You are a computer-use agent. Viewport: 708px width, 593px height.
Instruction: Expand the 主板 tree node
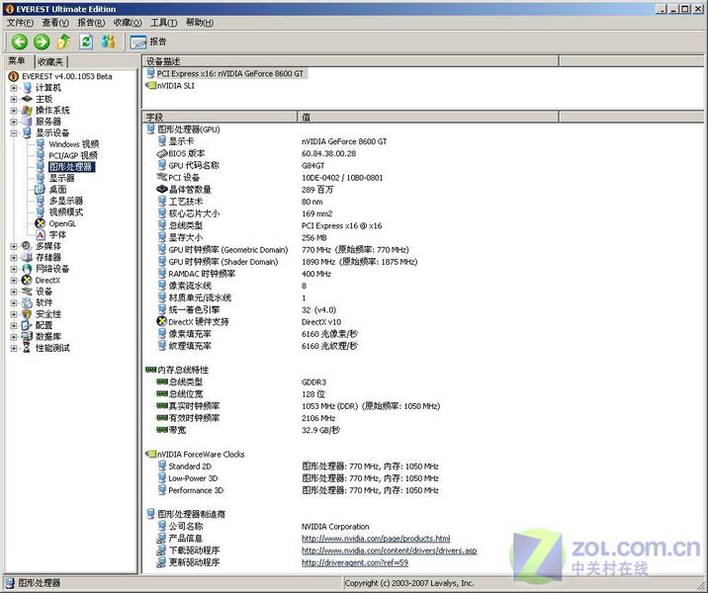click(x=14, y=99)
